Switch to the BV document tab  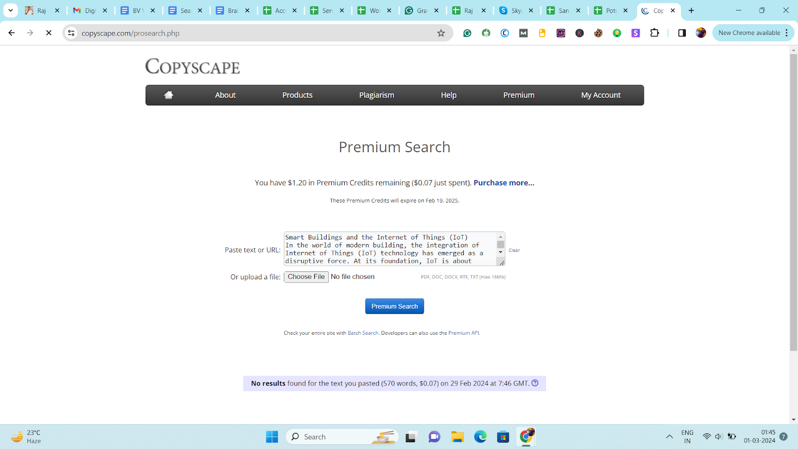(138, 10)
